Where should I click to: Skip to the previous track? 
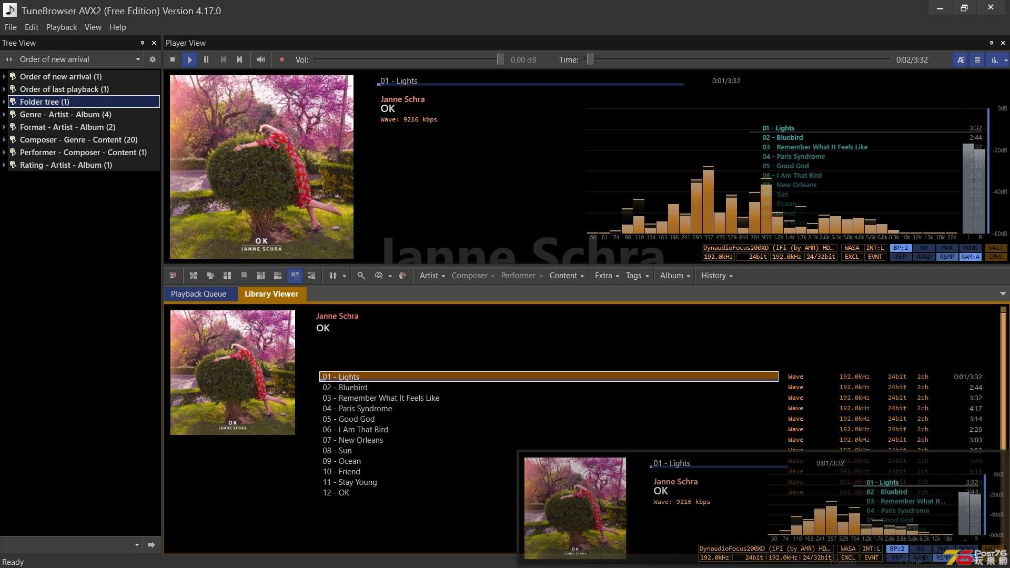(223, 60)
